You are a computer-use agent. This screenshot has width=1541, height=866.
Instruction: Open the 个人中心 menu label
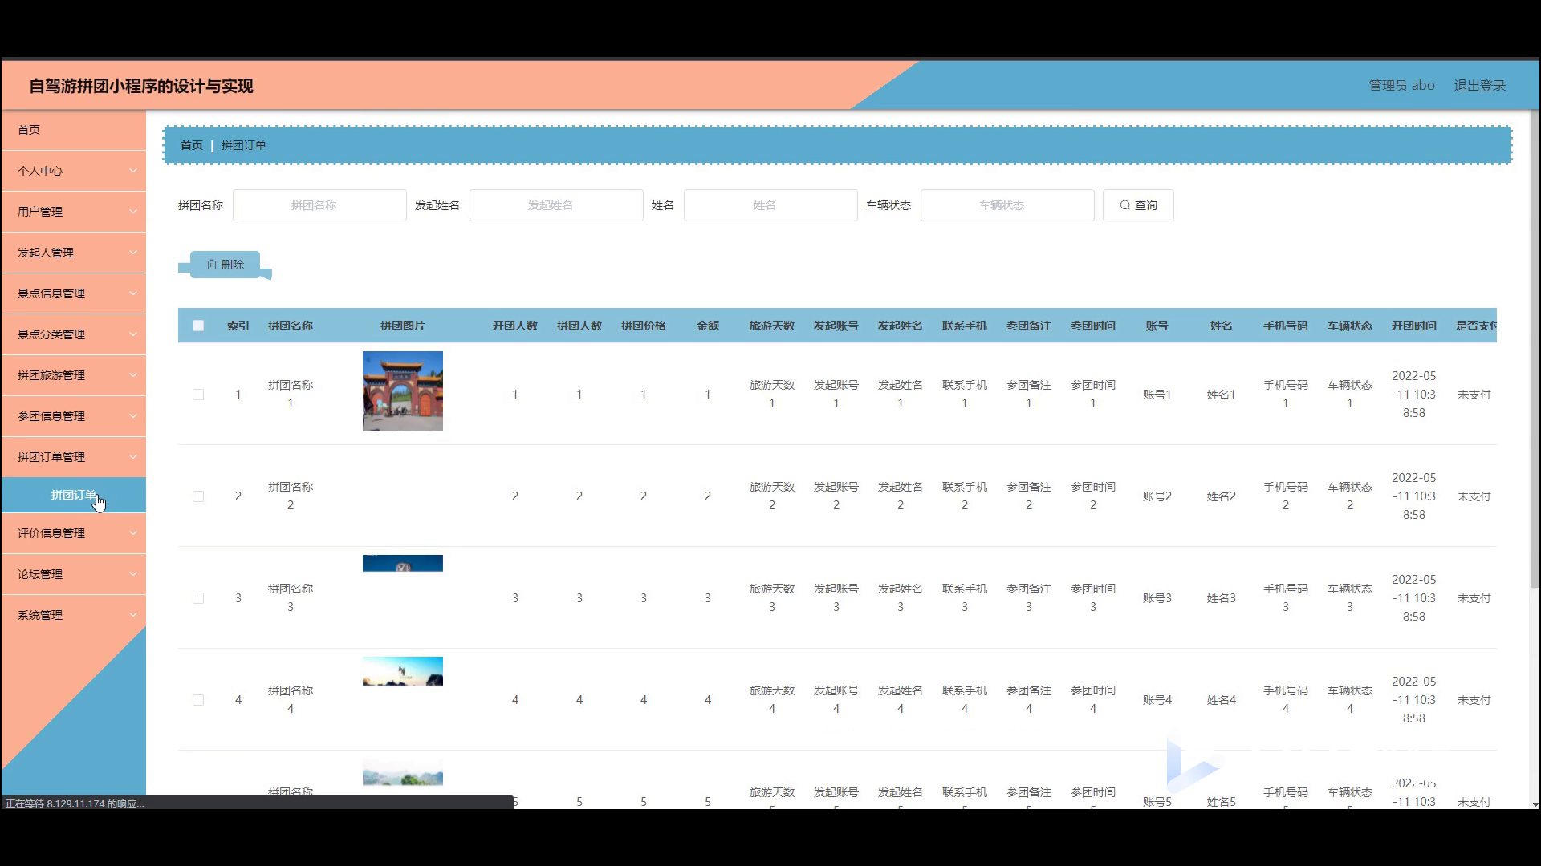tap(40, 171)
